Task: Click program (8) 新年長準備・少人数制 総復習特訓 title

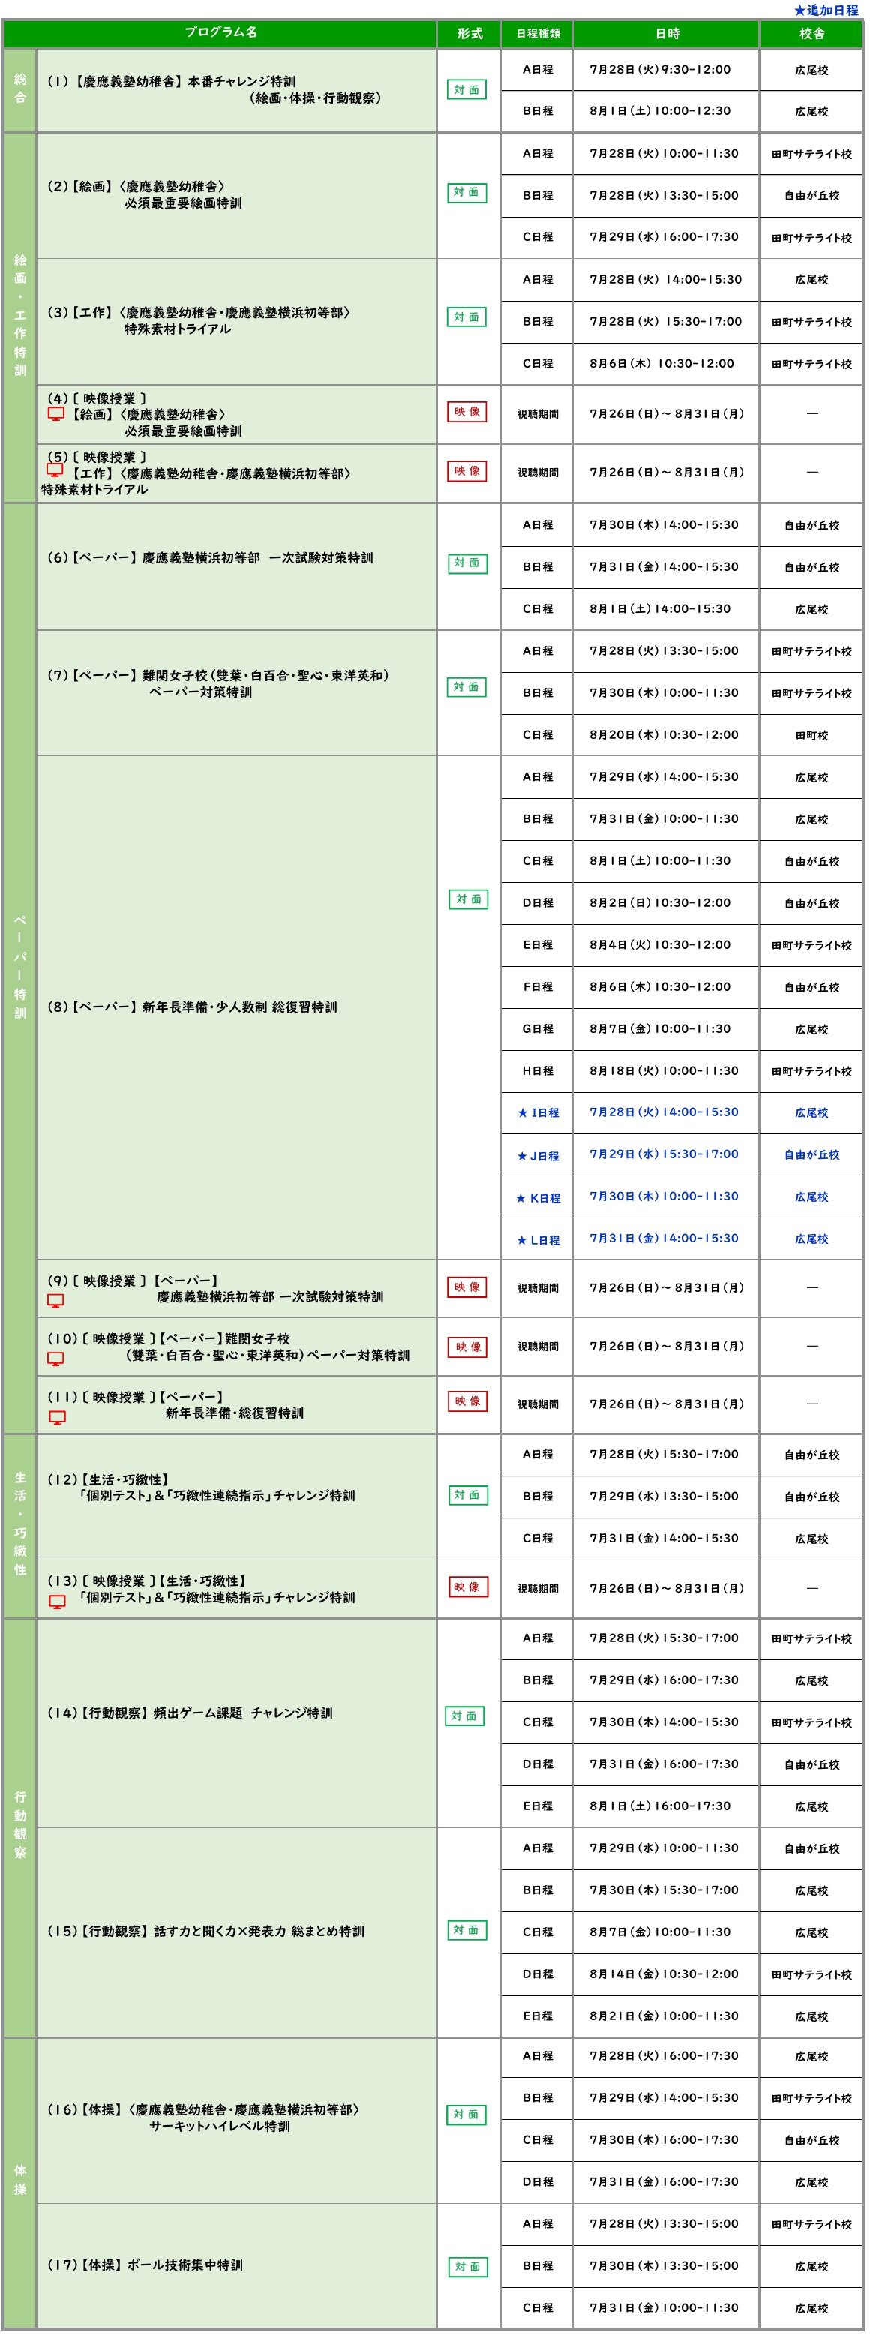Action: 192,1007
